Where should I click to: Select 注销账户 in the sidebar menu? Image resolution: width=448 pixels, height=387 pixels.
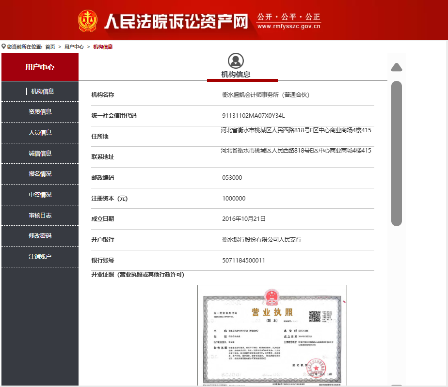point(40,257)
